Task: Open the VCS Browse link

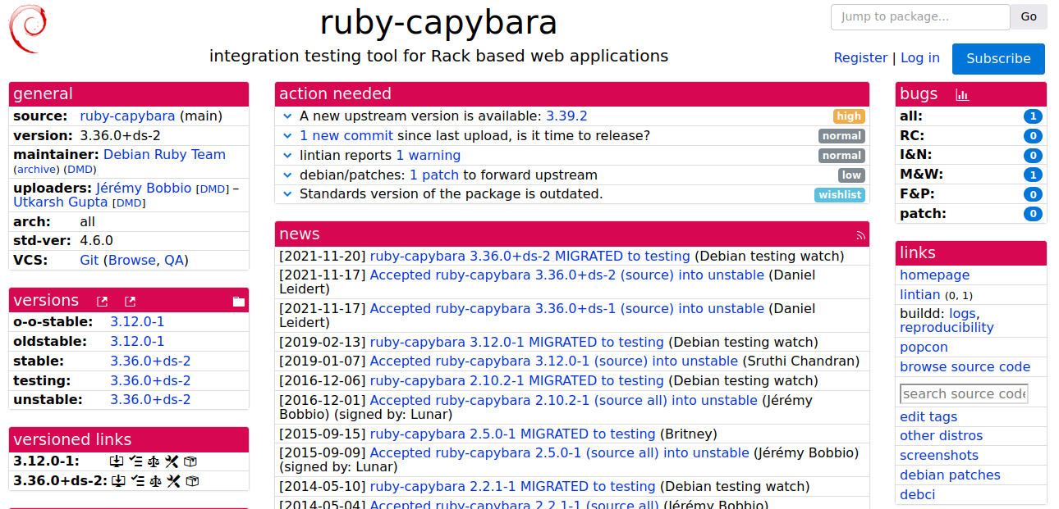Action: (132, 261)
